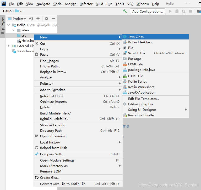201x190 pixels.
Task: Select Show in Explorer
Action: point(78,125)
